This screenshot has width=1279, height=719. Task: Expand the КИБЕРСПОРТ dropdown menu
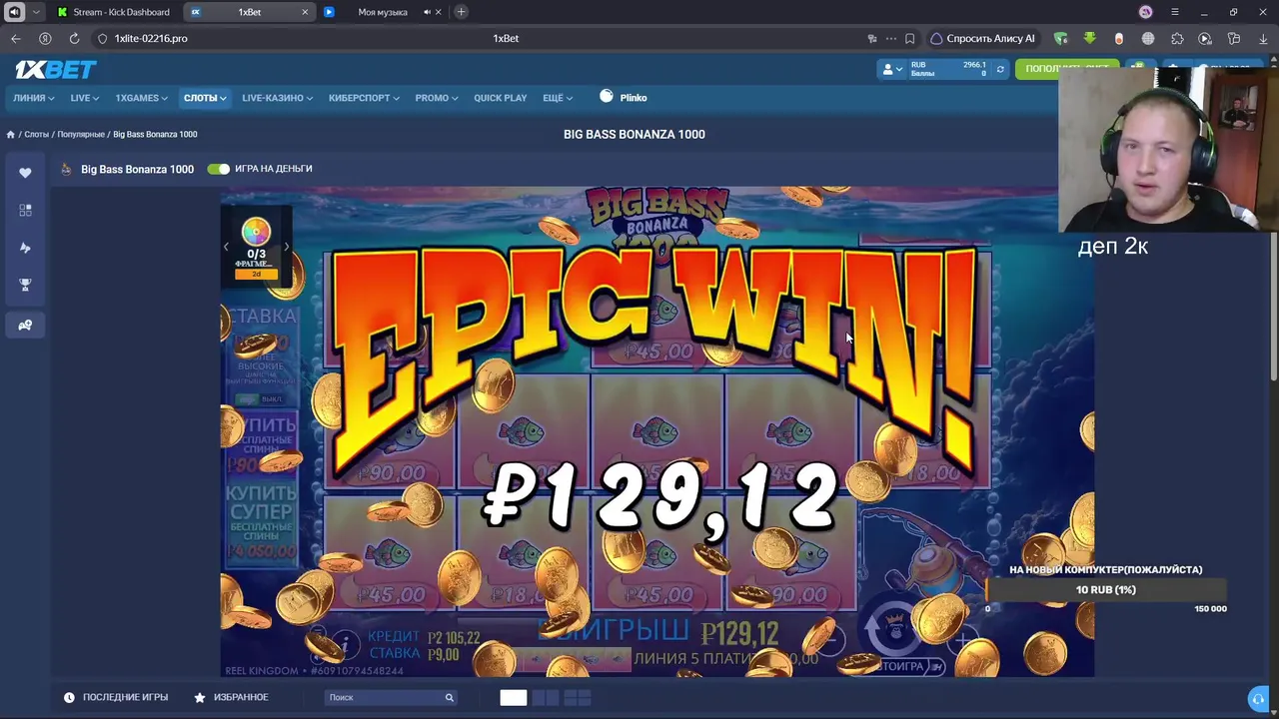pos(364,98)
